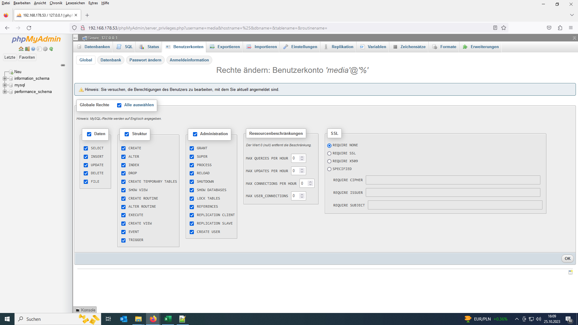Click the tracking protection shield icon
578x325 pixels.
coord(74,28)
